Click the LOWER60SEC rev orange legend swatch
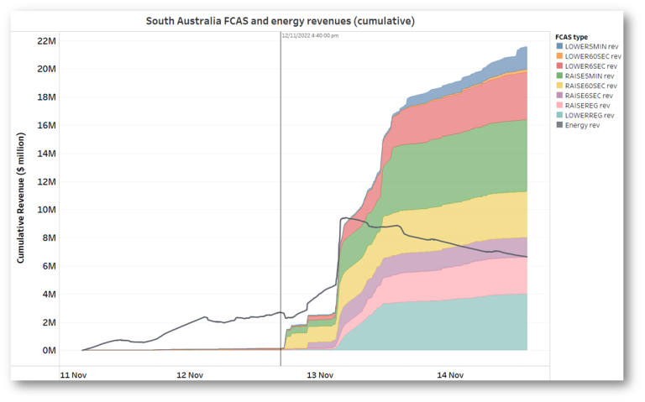Viewport: 645px width, 402px height. coord(560,56)
